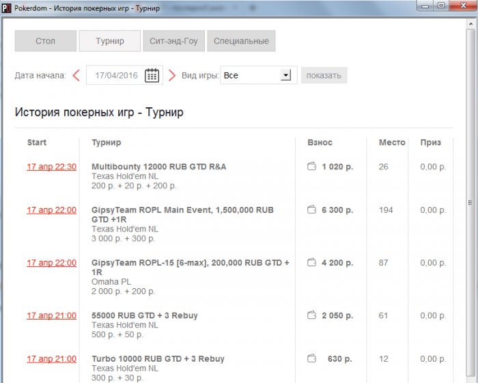The image size is (478, 383).
Task: Click the 4 200 р. buy-in amount
Action: pyautogui.click(x=337, y=263)
